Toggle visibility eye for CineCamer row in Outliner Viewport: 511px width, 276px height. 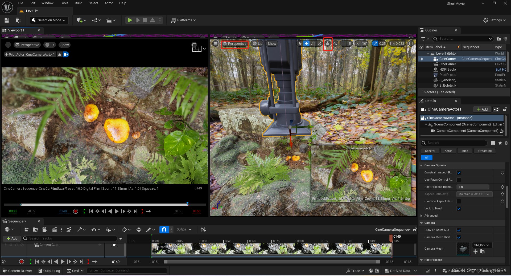421,59
